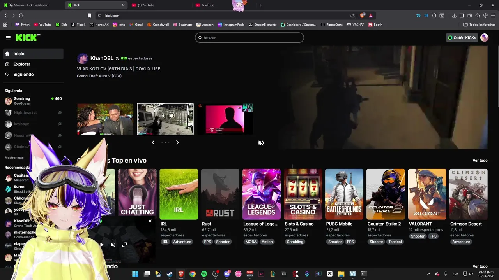Select the pink silhouette stream thumbnail
499x280 pixels.
(225, 119)
